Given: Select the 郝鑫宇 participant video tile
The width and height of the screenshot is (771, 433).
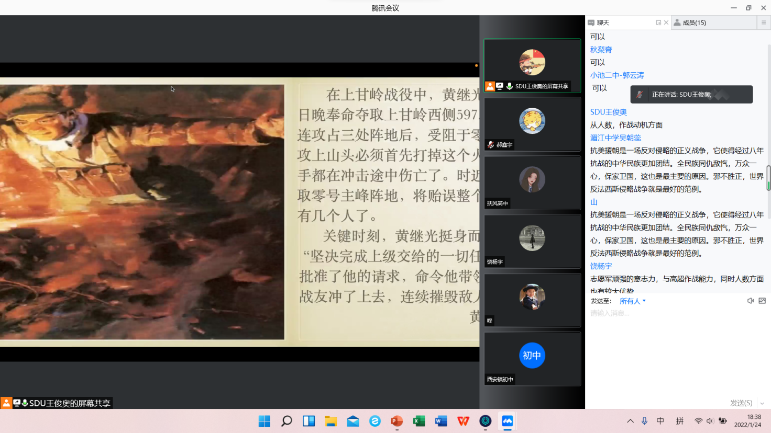Looking at the screenshot, I should (532, 124).
